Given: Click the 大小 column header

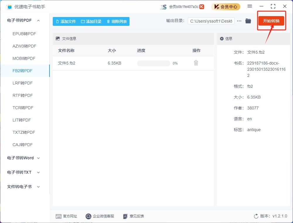Looking at the screenshot, I should (x=112, y=50).
